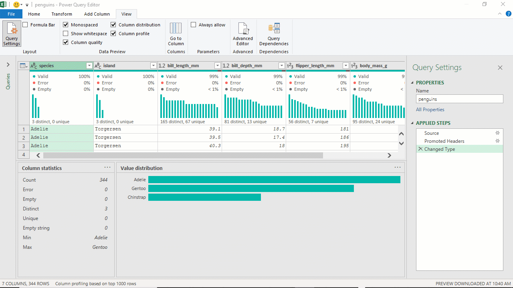Delete the Changed Type step with X icon
The width and height of the screenshot is (513, 288).
click(x=420, y=149)
